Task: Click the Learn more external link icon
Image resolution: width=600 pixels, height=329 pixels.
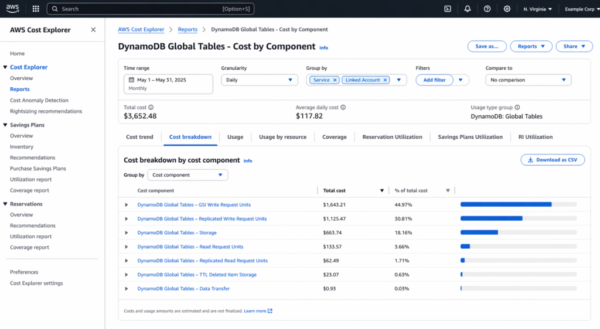Action: click(270, 311)
